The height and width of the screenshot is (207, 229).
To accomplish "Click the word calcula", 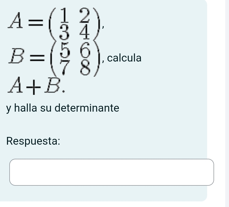I will click(x=124, y=58).
